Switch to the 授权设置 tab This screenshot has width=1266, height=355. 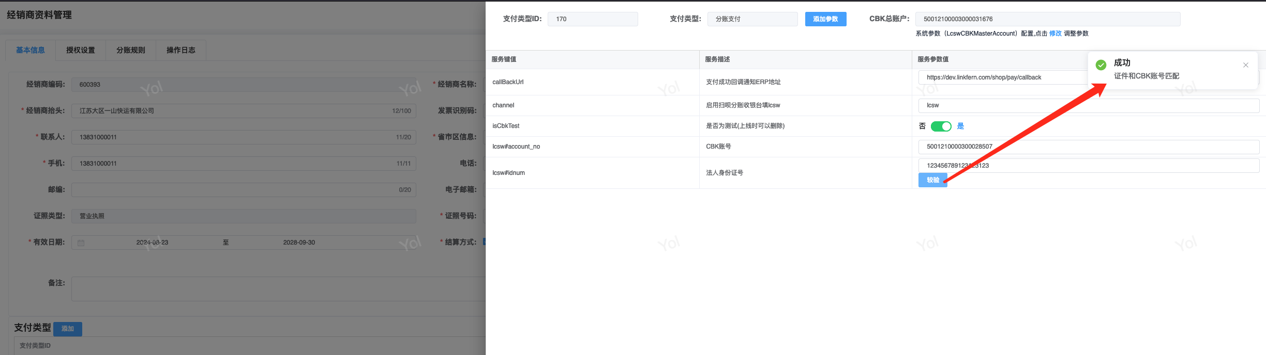pyautogui.click(x=81, y=50)
